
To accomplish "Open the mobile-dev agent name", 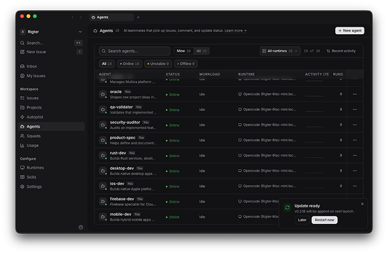I will 120,215.
